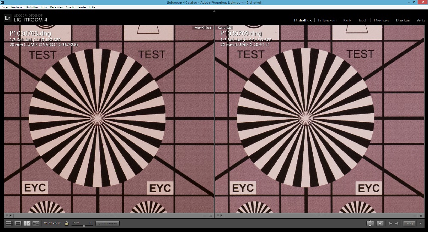Screen dimensions: 428x232
Task: Click the Make Select icon
Action: pos(380,223)
